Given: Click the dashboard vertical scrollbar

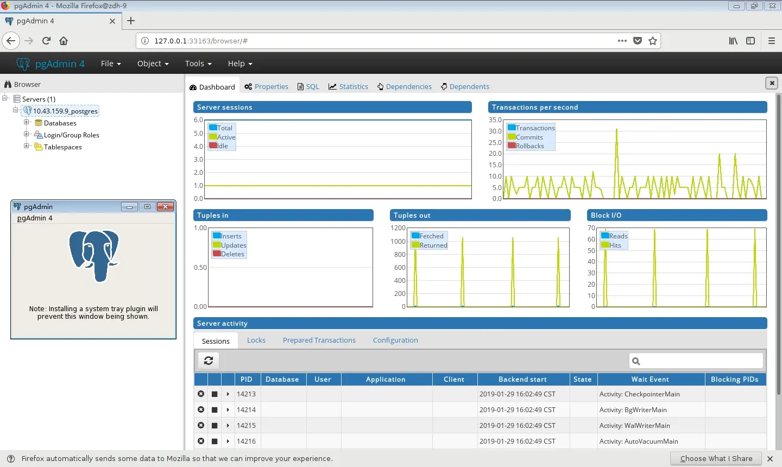Looking at the screenshot, I should click(x=779, y=244).
